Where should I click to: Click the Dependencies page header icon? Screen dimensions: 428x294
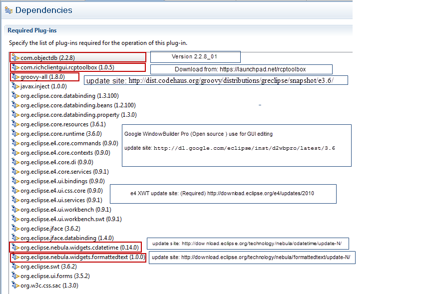click(x=8, y=10)
